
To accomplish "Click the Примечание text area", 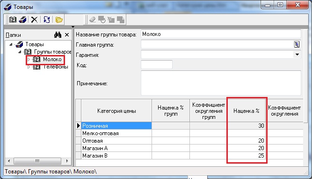I will (221, 83).
